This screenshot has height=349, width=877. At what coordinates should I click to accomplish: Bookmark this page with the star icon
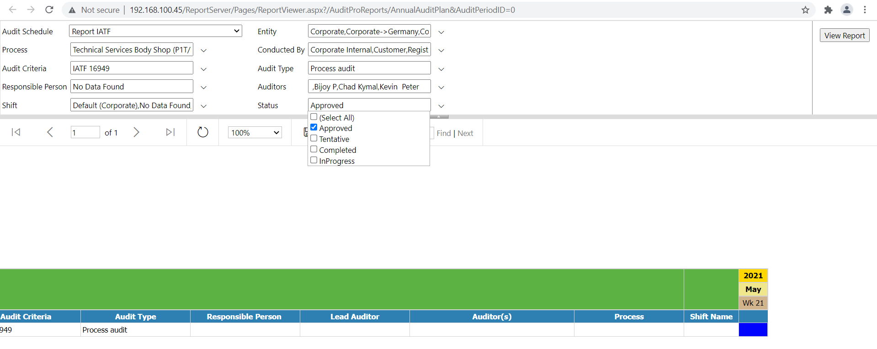(x=805, y=10)
